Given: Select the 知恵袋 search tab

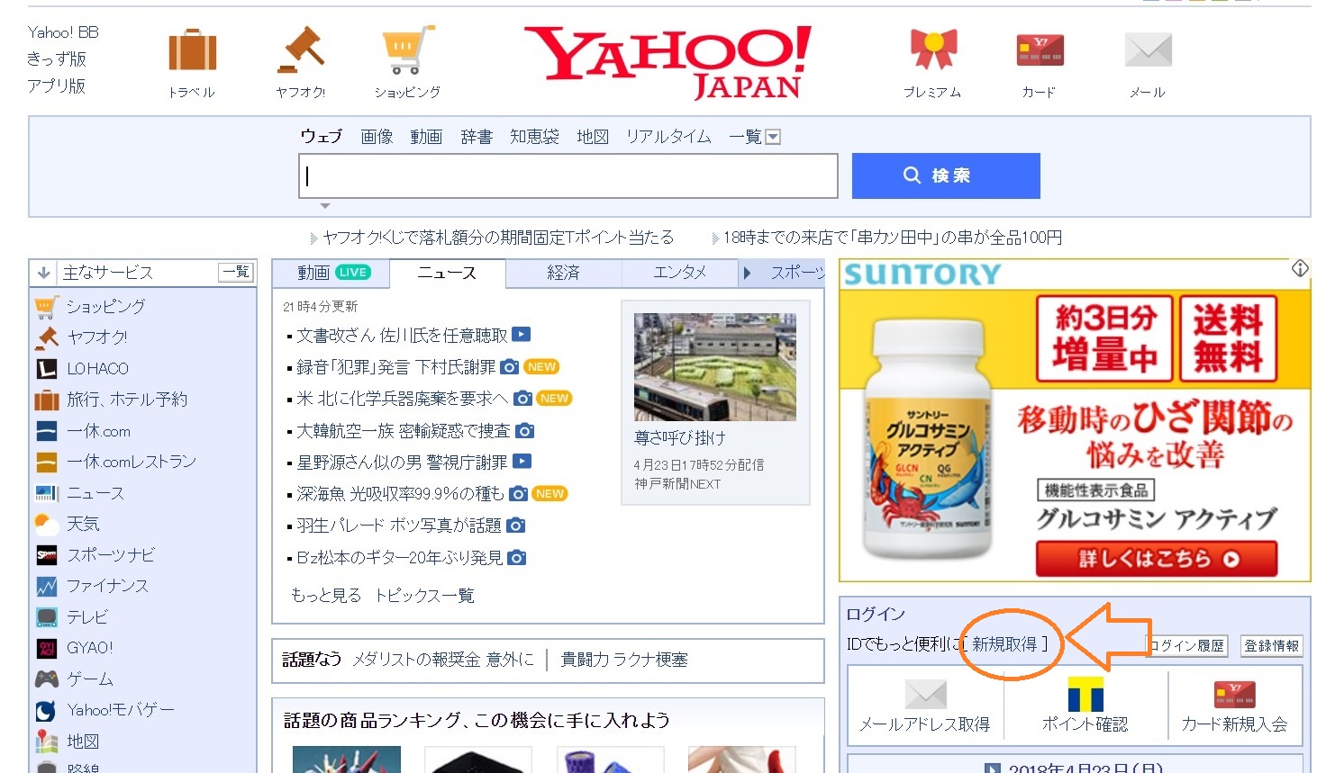Looking at the screenshot, I should click(x=534, y=137).
